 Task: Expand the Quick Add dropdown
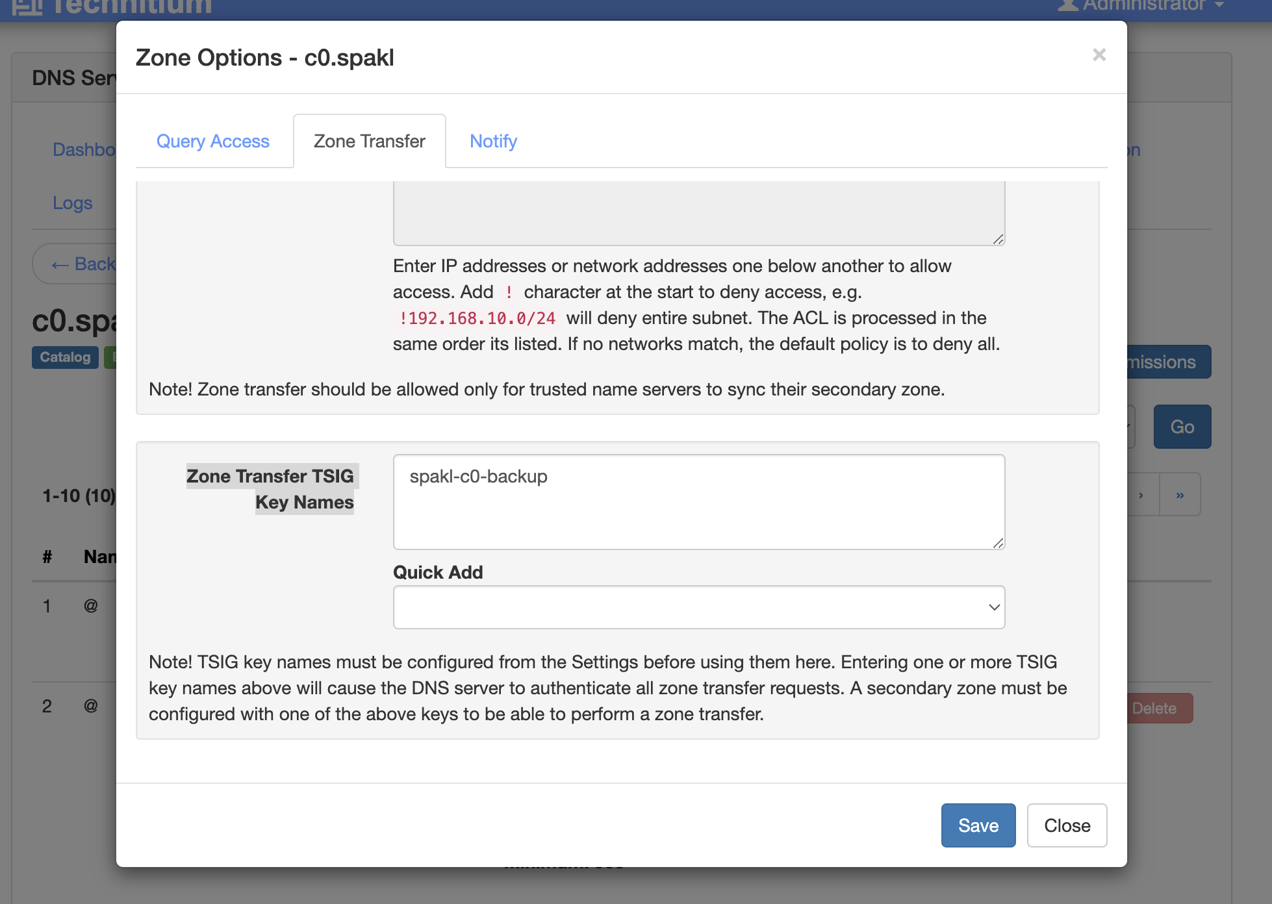pos(698,607)
